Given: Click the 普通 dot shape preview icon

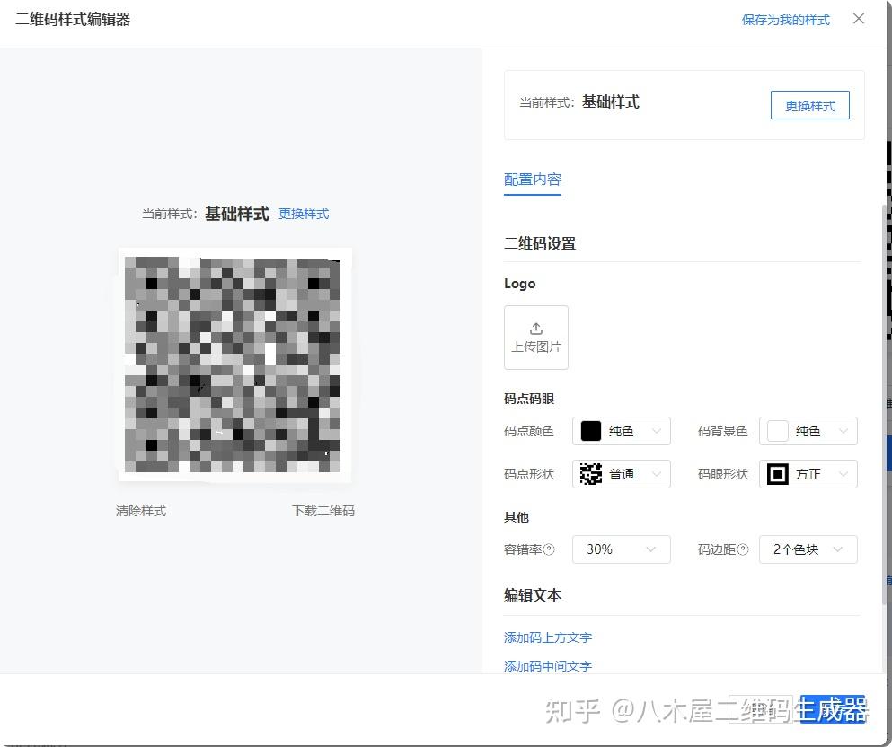Looking at the screenshot, I should [590, 473].
